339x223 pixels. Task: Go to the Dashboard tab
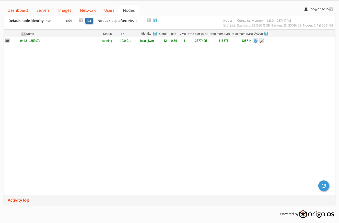click(x=18, y=10)
